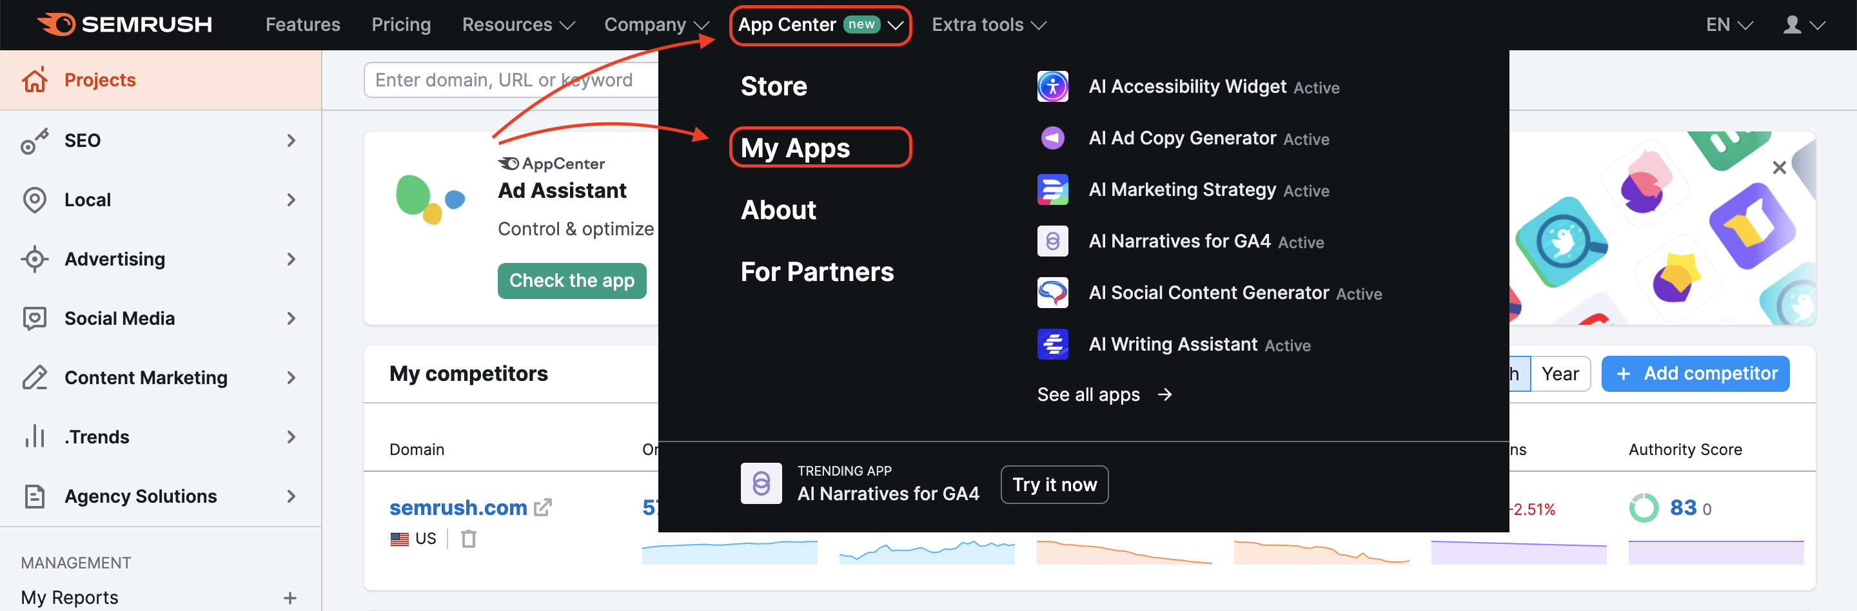Expand the Resources dropdown
Screen dimensions: 1857x611
tap(518, 24)
